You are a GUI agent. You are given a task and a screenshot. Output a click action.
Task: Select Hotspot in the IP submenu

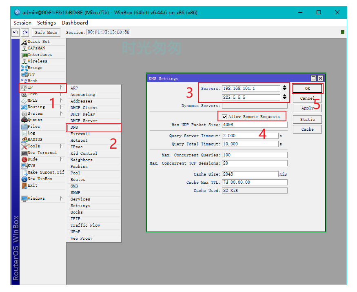click(x=94, y=140)
